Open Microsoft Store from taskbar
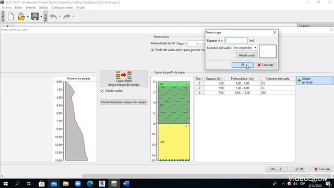Image resolution: width=334 pixels, height=188 pixels. [42, 183]
